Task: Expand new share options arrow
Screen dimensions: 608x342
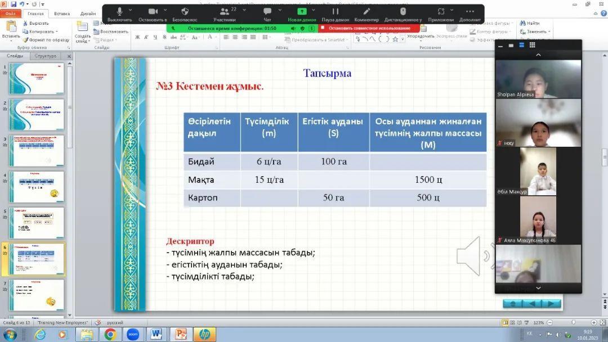Action: (x=314, y=10)
